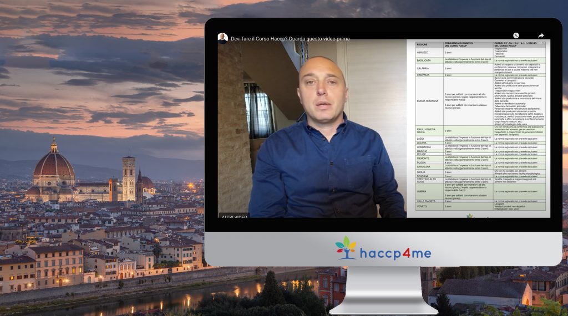Select the ABRUZZO row in the table

point(423,52)
